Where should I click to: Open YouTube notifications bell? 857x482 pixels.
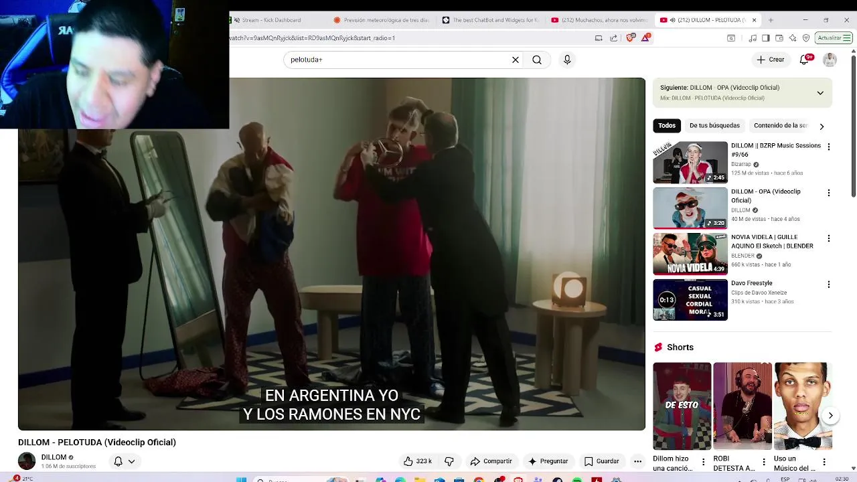coord(805,60)
